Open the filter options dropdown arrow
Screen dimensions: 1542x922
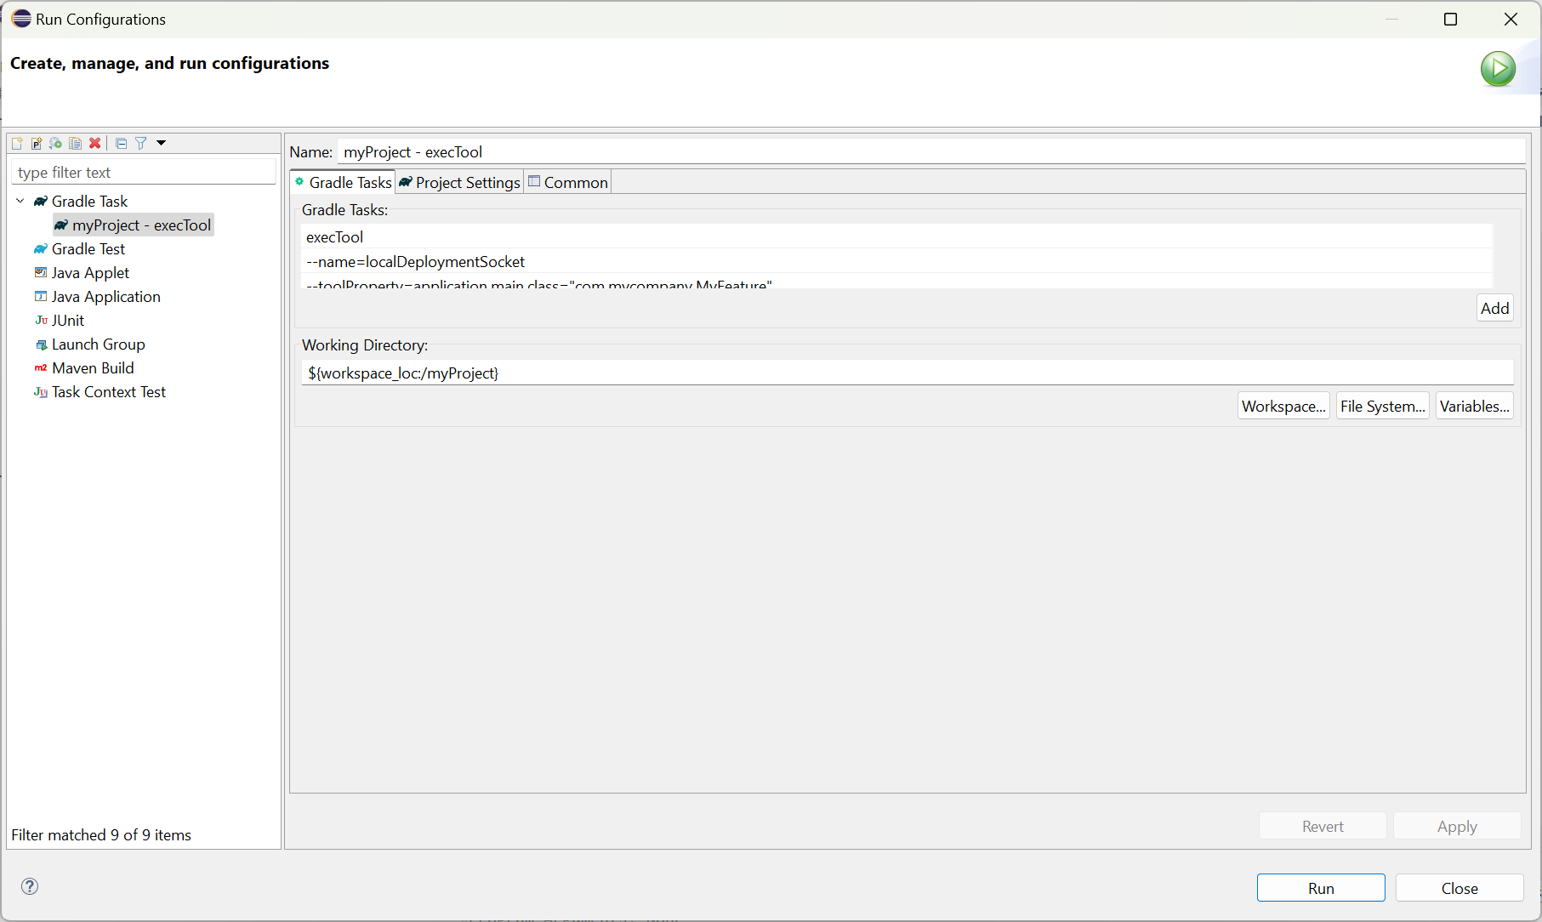point(161,143)
